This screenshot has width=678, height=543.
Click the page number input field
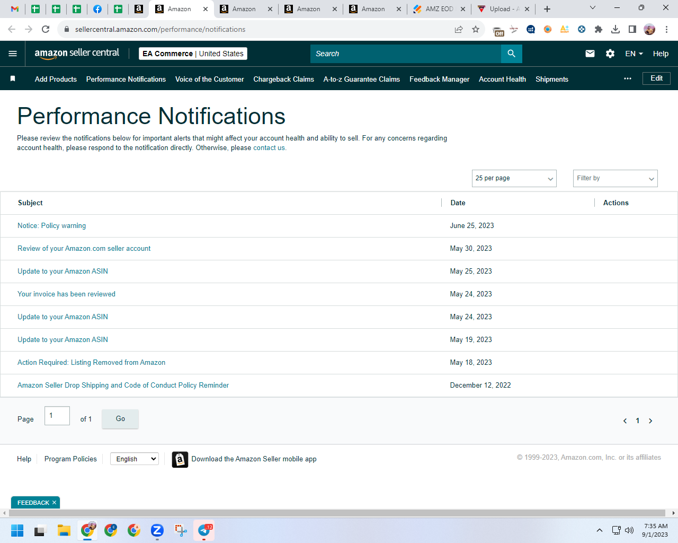(57, 416)
